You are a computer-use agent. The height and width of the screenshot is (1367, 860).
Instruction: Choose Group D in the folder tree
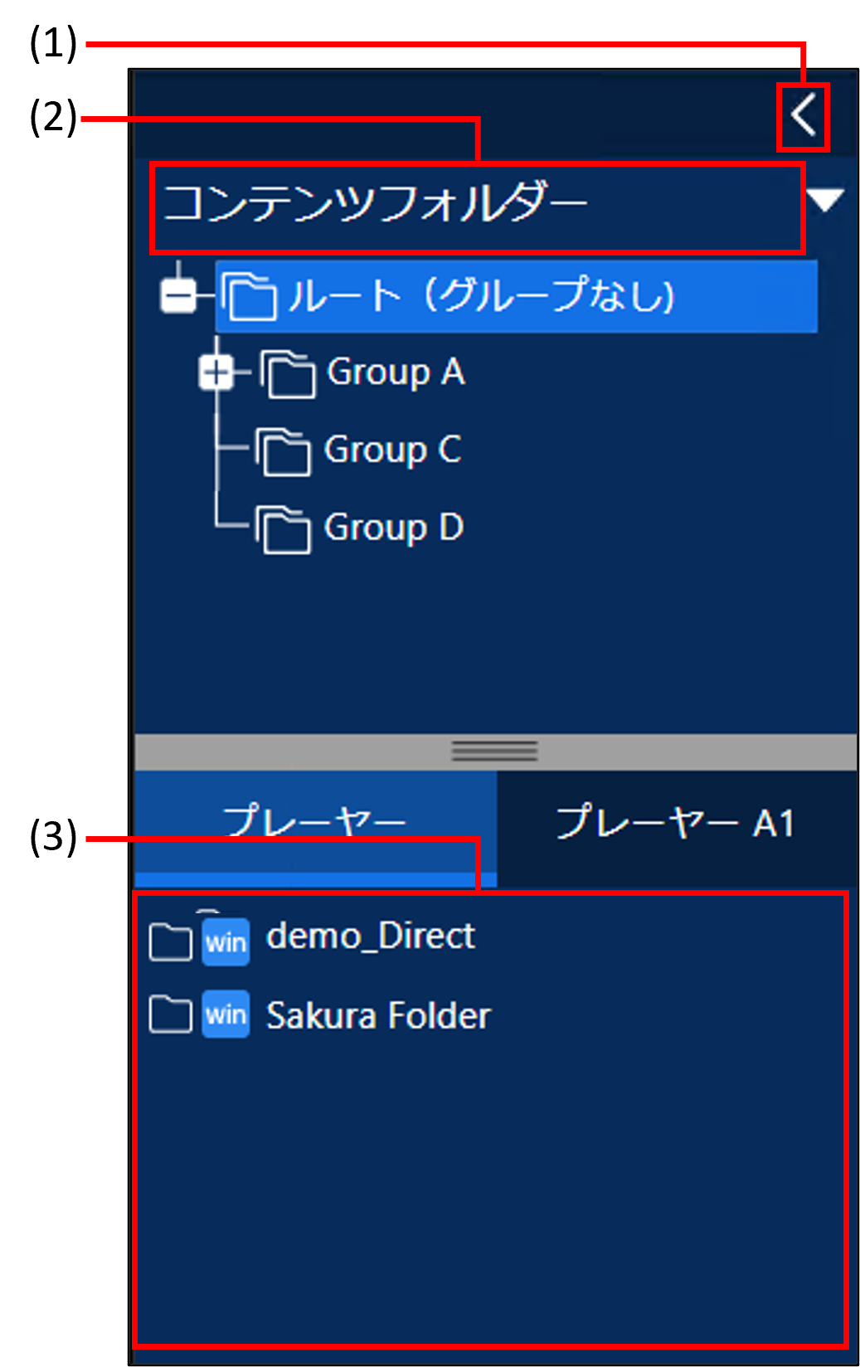[393, 528]
